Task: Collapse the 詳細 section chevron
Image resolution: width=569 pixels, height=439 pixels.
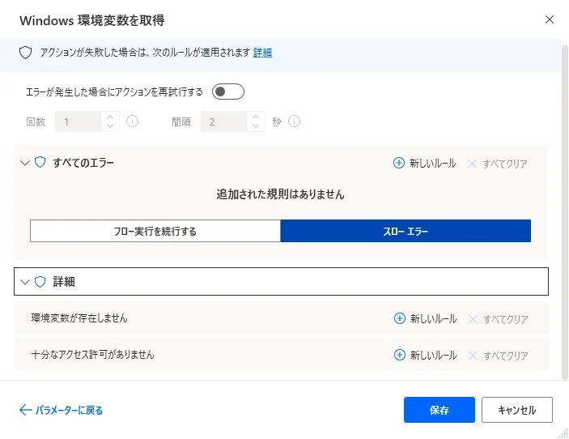Action: click(x=24, y=282)
